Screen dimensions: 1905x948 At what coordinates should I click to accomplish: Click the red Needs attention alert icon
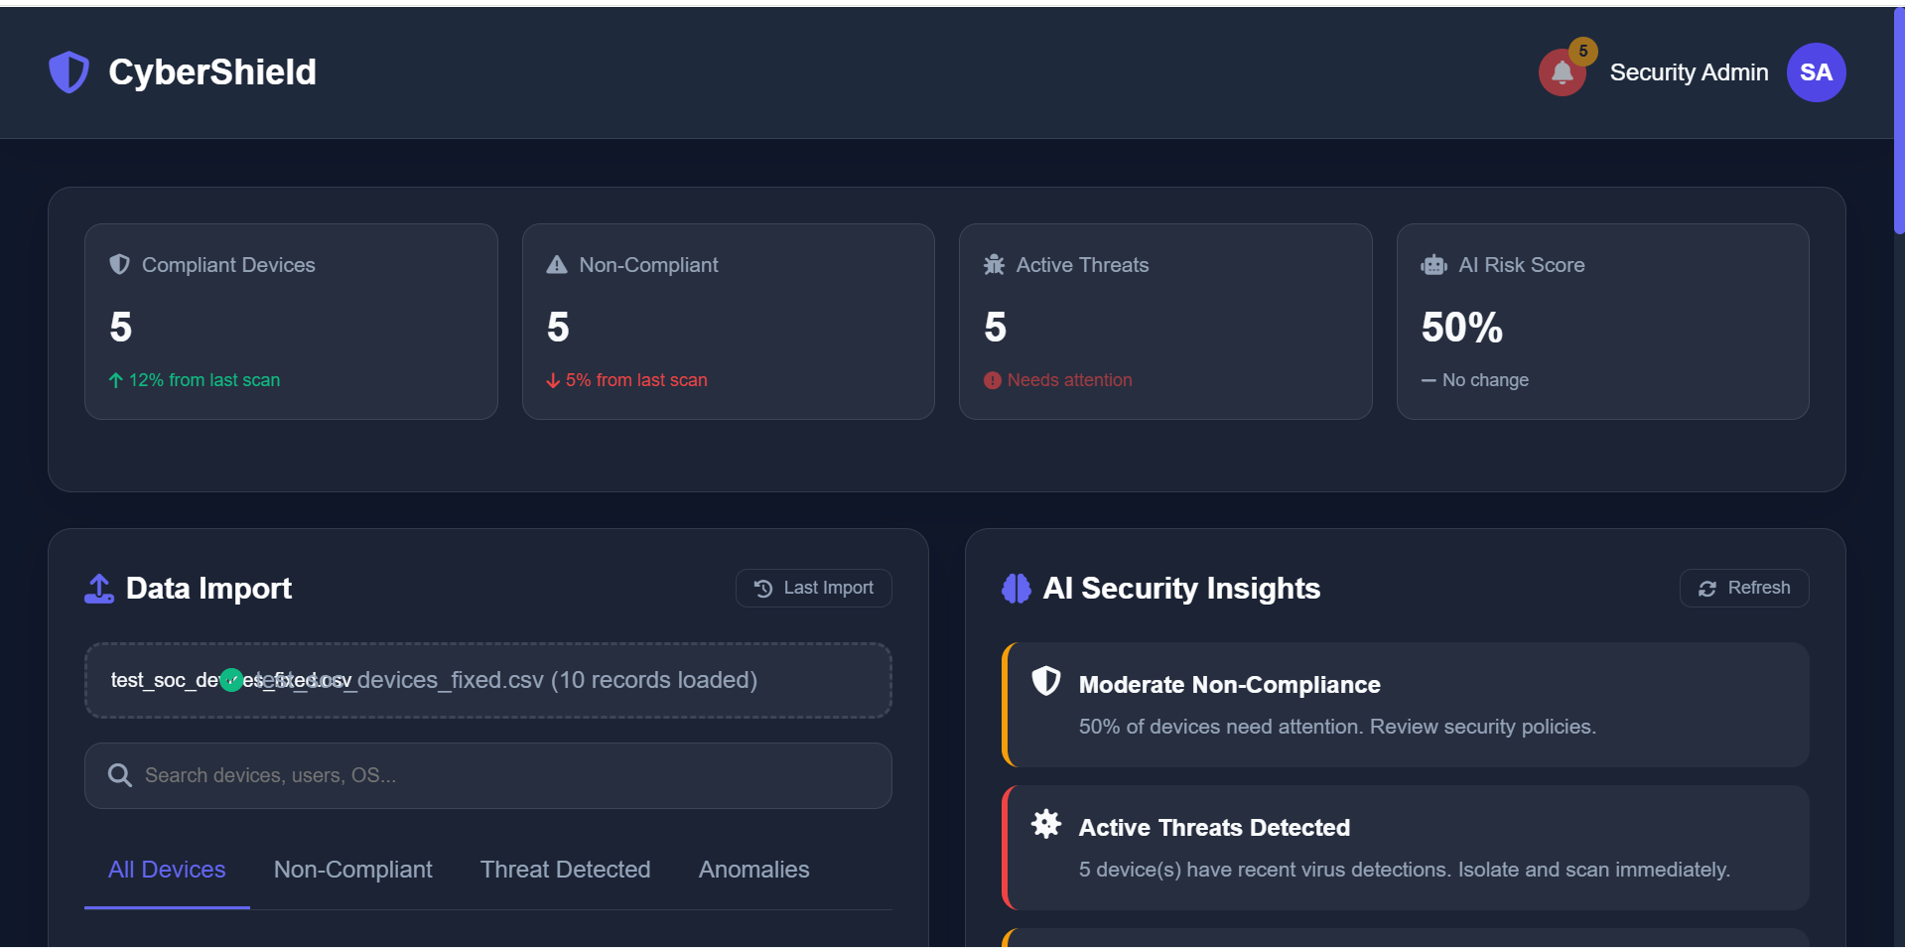(x=993, y=380)
